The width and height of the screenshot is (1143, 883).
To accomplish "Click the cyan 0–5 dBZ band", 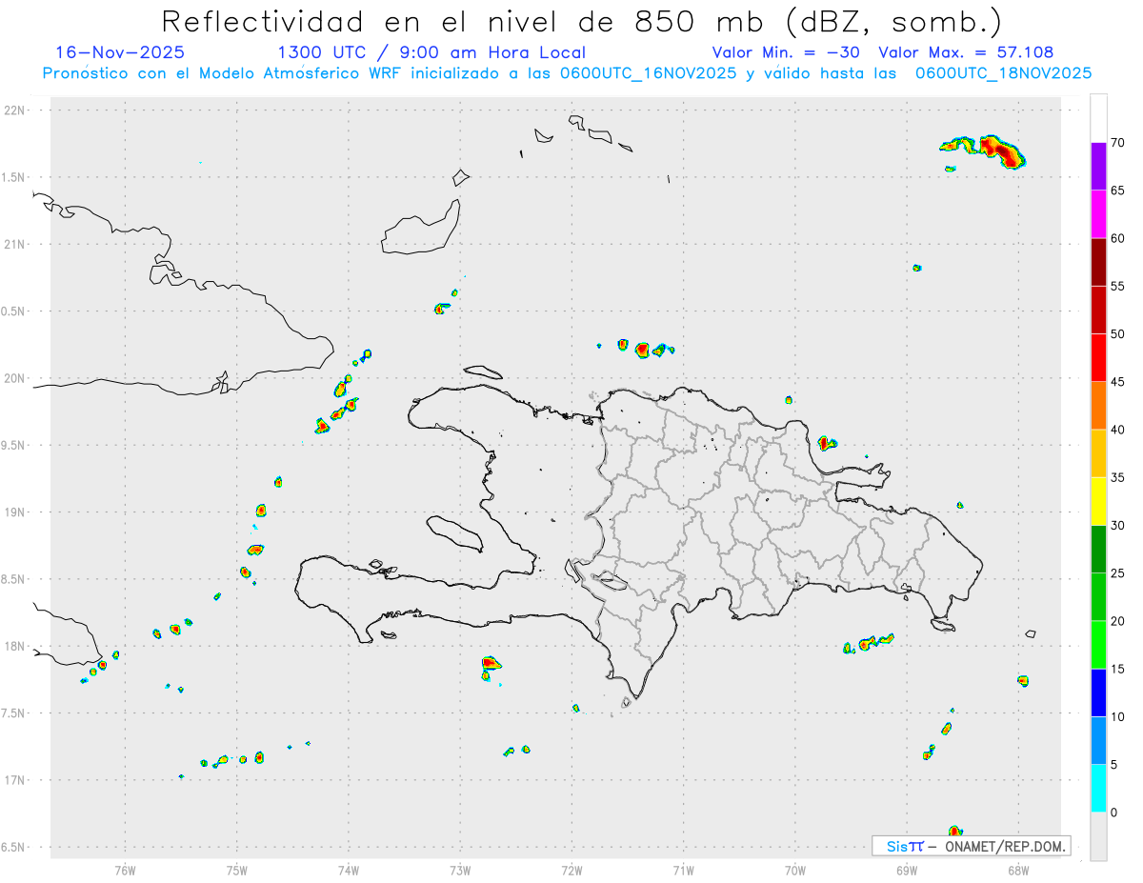I will [1098, 789].
